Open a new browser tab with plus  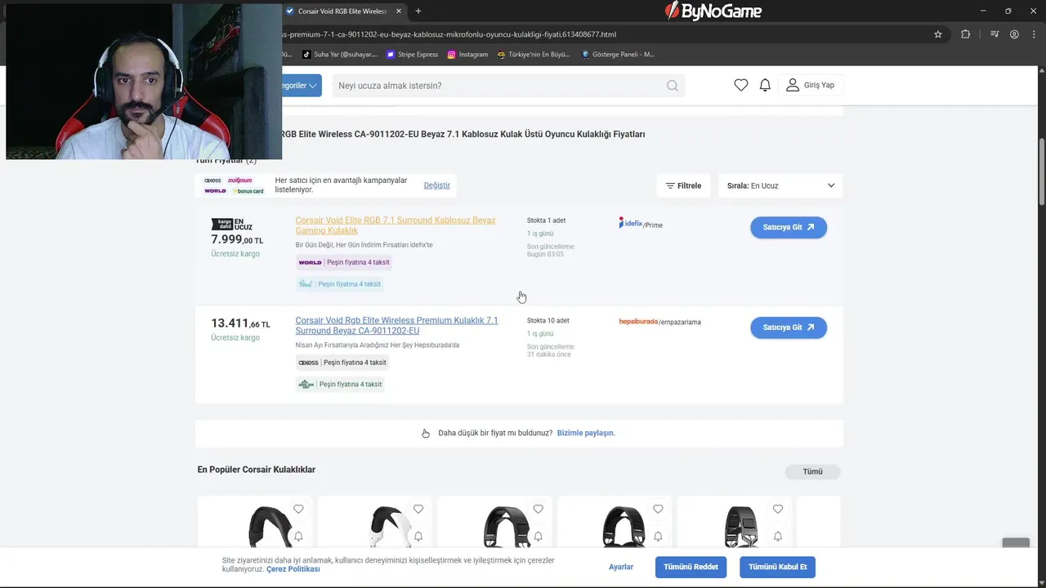pos(418,11)
